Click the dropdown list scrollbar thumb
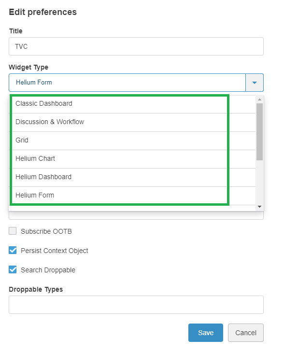The width and height of the screenshot is (298, 353). 259,131
